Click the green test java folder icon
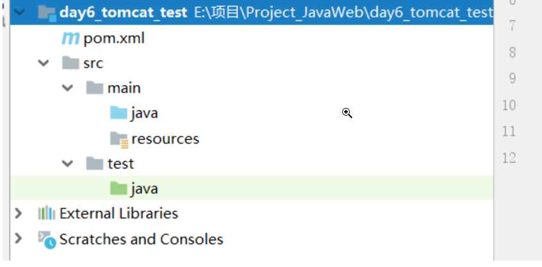542x267 pixels. tap(119, 188)
